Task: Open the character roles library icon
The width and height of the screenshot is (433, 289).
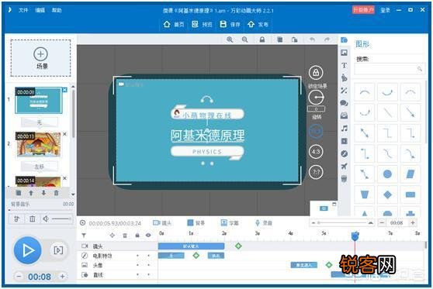Action: point(344,77)
